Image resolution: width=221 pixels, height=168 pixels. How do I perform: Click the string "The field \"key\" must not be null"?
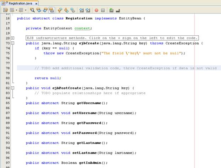pos(141,53)
